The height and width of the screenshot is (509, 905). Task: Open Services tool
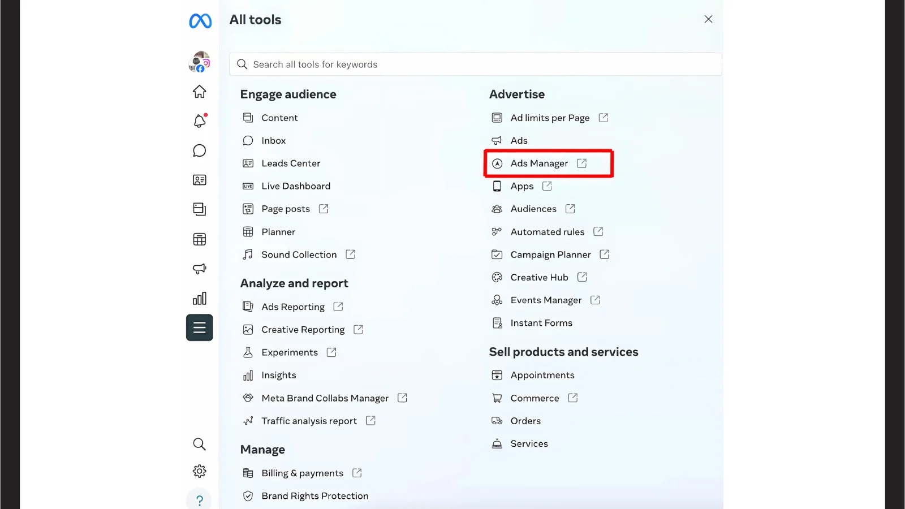[529, 443]
